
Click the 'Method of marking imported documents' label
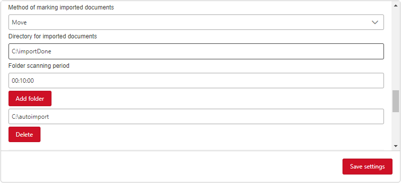coord(61,7)
